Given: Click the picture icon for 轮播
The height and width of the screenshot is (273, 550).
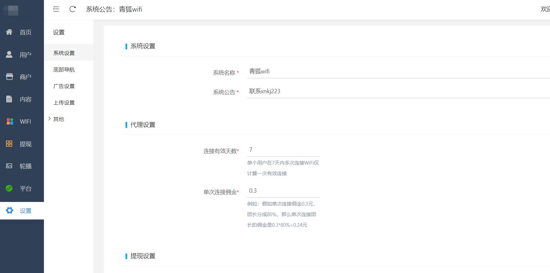Looking at the screenshot, I should point(9,166).
